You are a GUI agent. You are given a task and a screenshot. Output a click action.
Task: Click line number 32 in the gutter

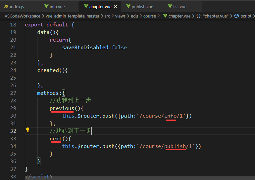pyautogui.click(x=13, y=131)
